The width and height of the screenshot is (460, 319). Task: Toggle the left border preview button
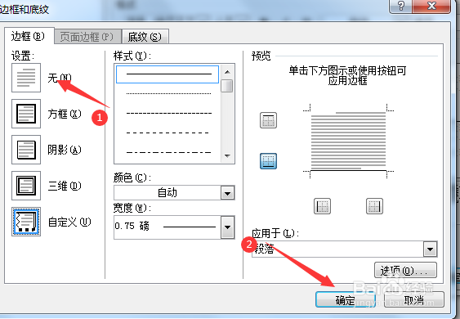322,206
